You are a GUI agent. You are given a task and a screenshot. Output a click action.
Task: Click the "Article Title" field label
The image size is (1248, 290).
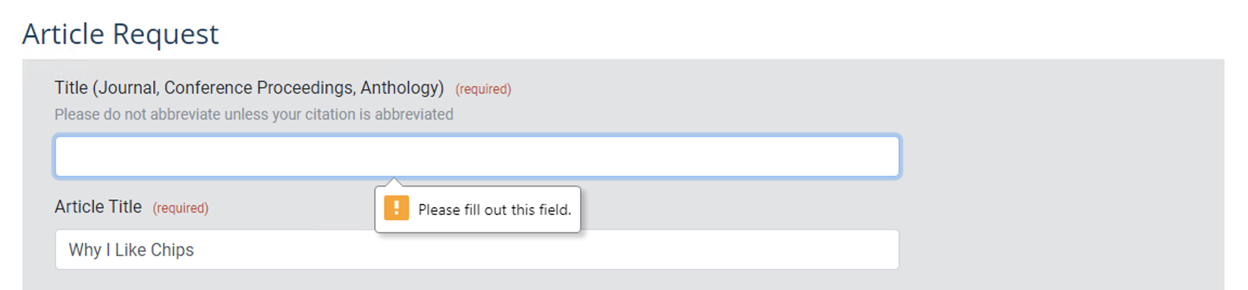point(98,207)
